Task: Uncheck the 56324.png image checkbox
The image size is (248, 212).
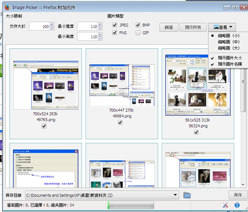Action: pyautogui.click(x=196, y=132)
